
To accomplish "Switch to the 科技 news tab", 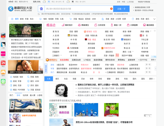I will click(x=126, y=79).
